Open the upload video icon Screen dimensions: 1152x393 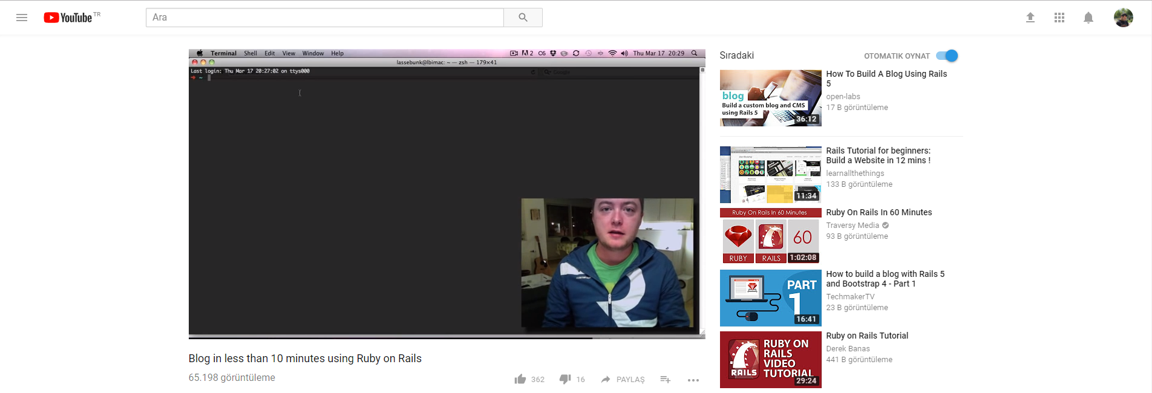point(1030,18)
